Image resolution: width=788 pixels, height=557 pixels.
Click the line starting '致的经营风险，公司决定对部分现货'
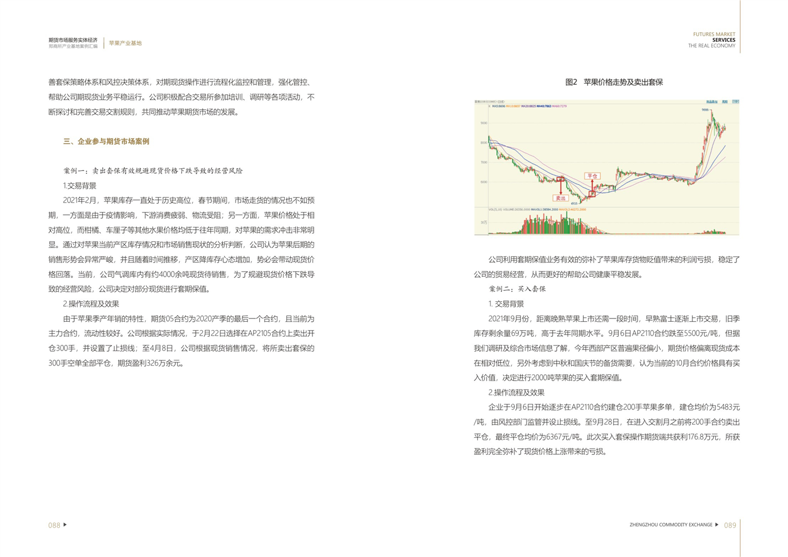(129, 289)
